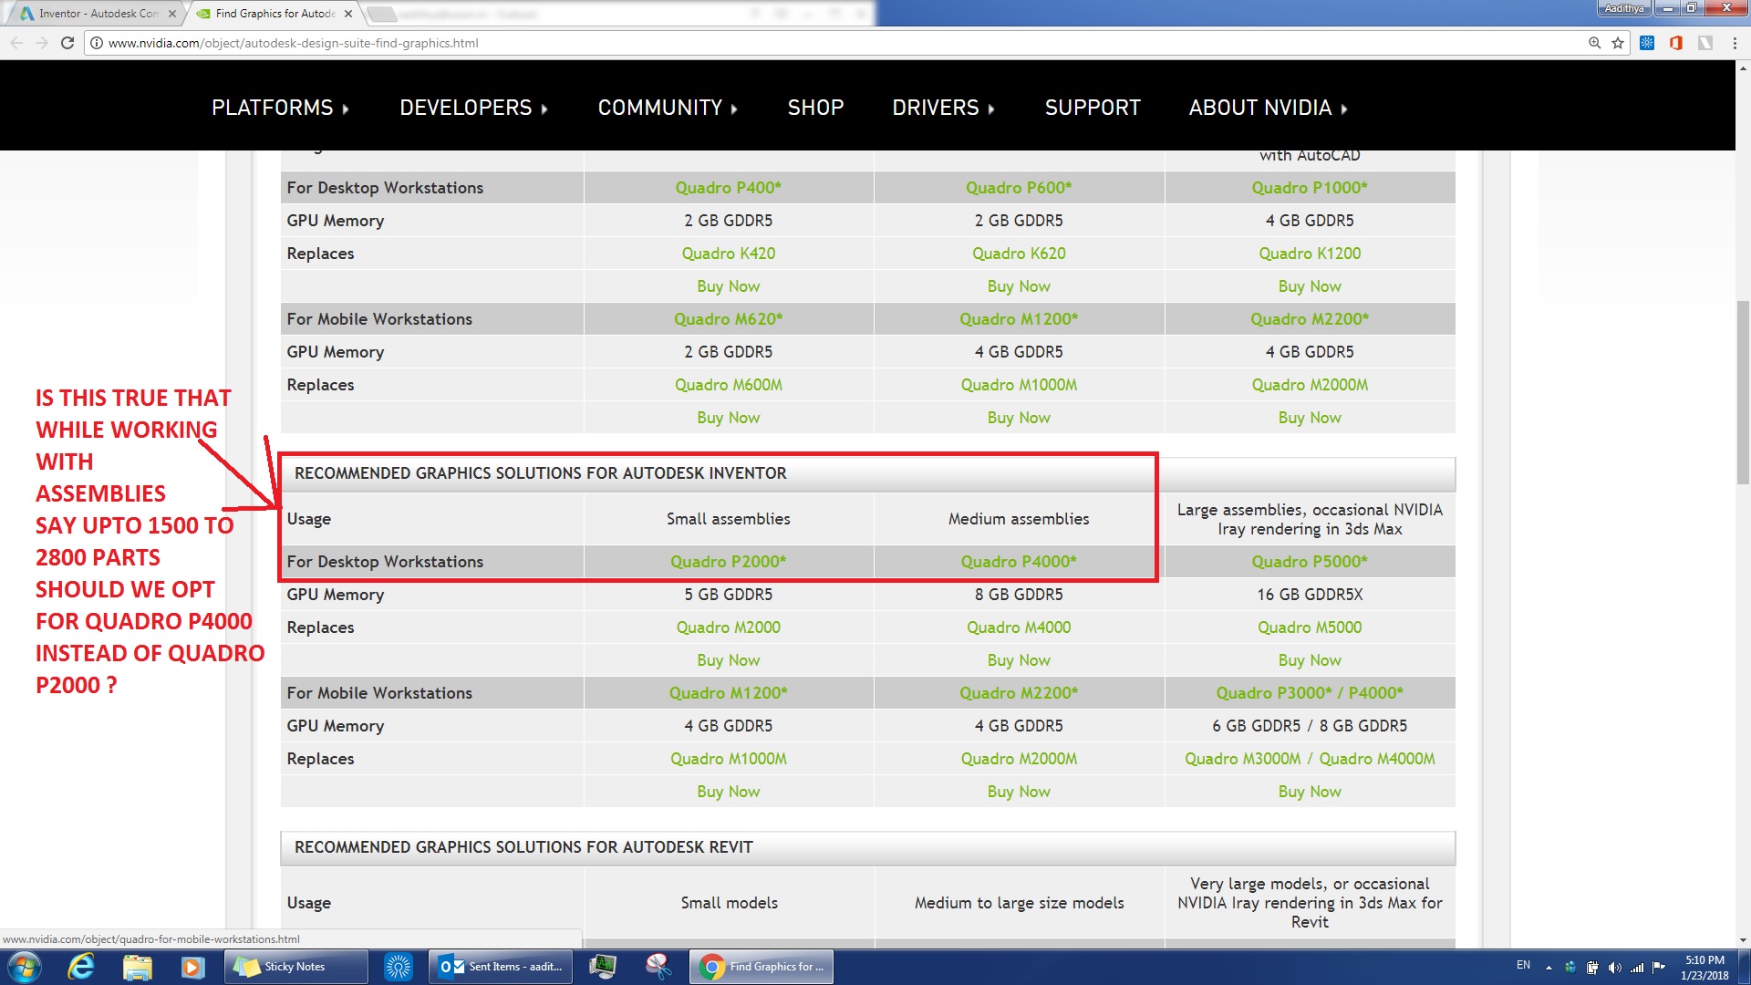Show hidden system tray icons

point(1548,967)
